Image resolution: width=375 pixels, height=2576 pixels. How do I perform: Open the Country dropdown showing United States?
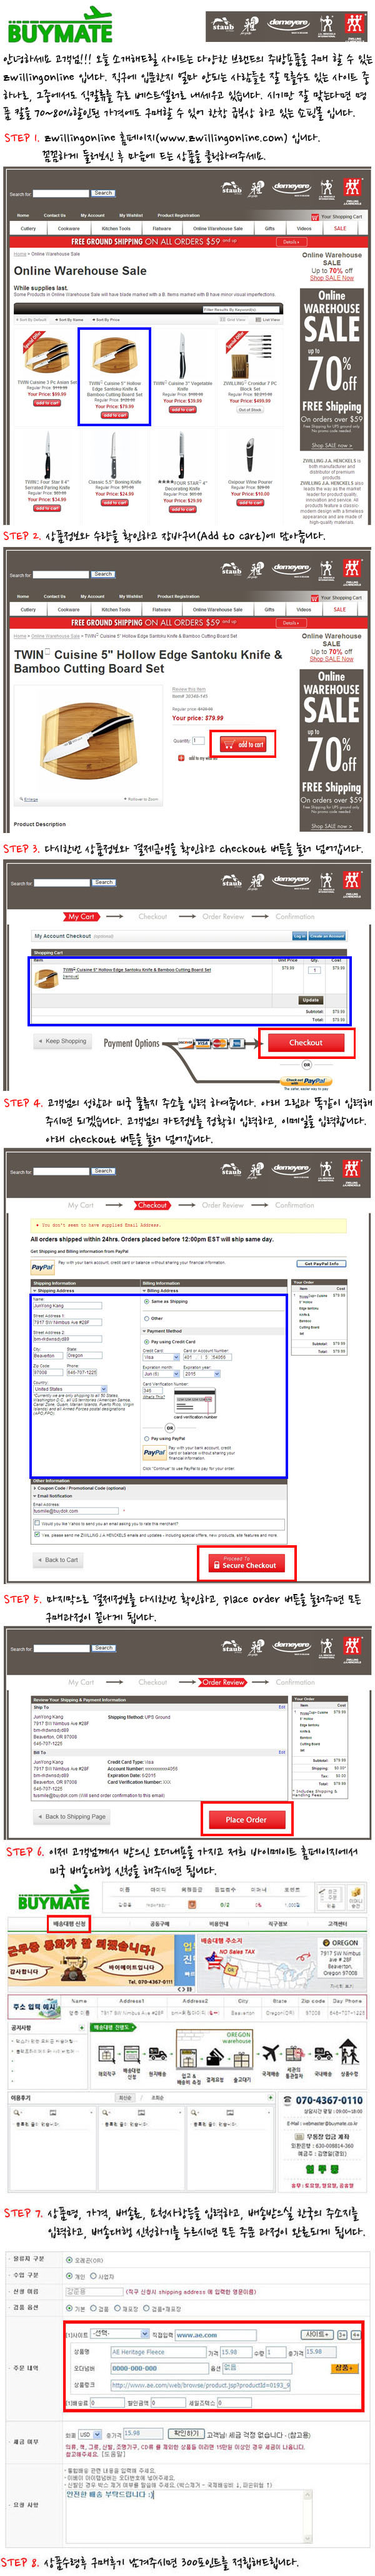click(x=72, y=1388)
